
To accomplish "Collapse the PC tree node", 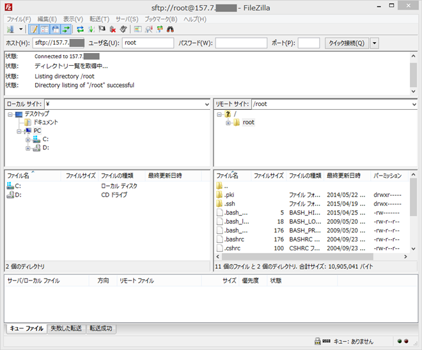I will click(x=19, y=132).
